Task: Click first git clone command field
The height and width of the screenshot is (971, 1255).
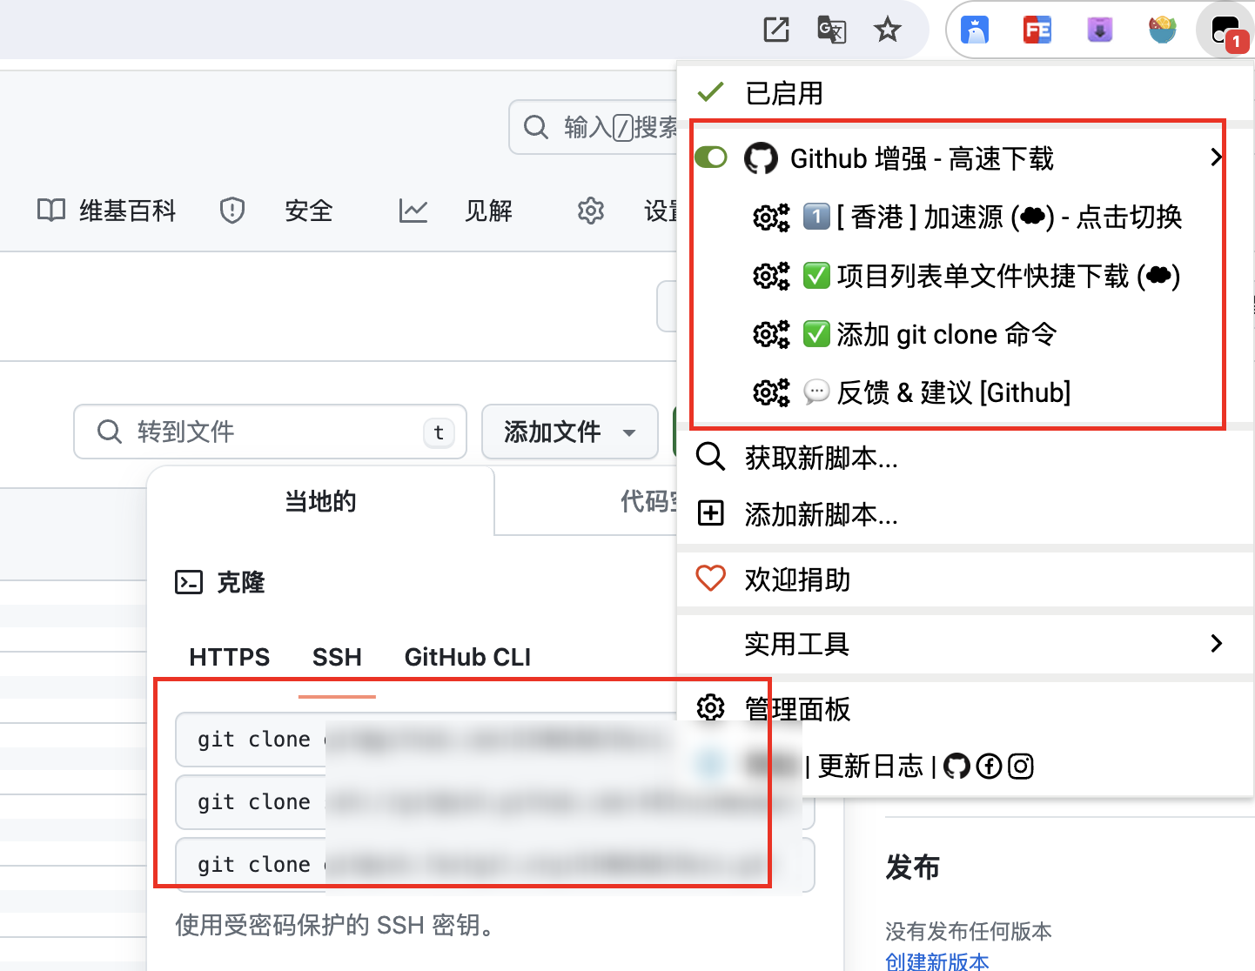Action: click(426, 740)
